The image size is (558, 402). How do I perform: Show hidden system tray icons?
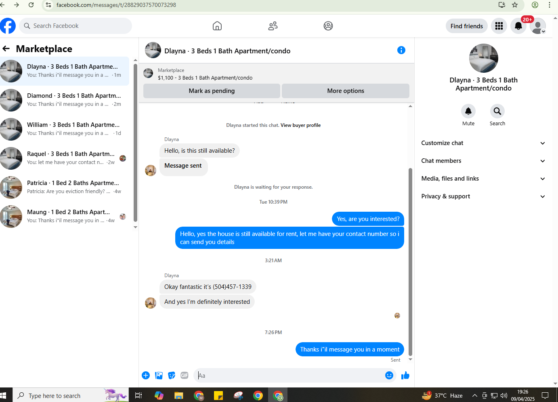pos(475,395)
